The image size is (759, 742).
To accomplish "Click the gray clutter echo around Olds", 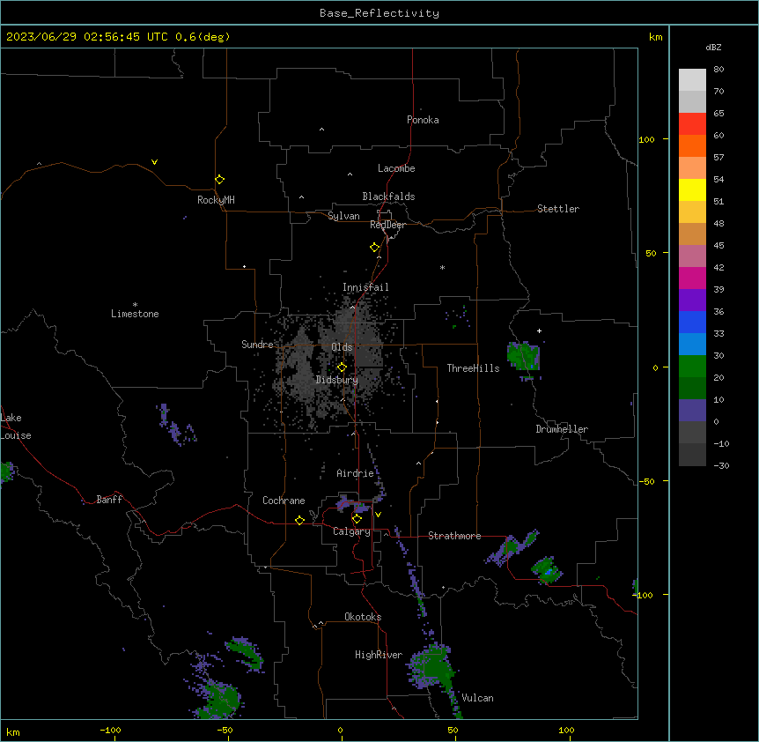I will pos(334,360).
